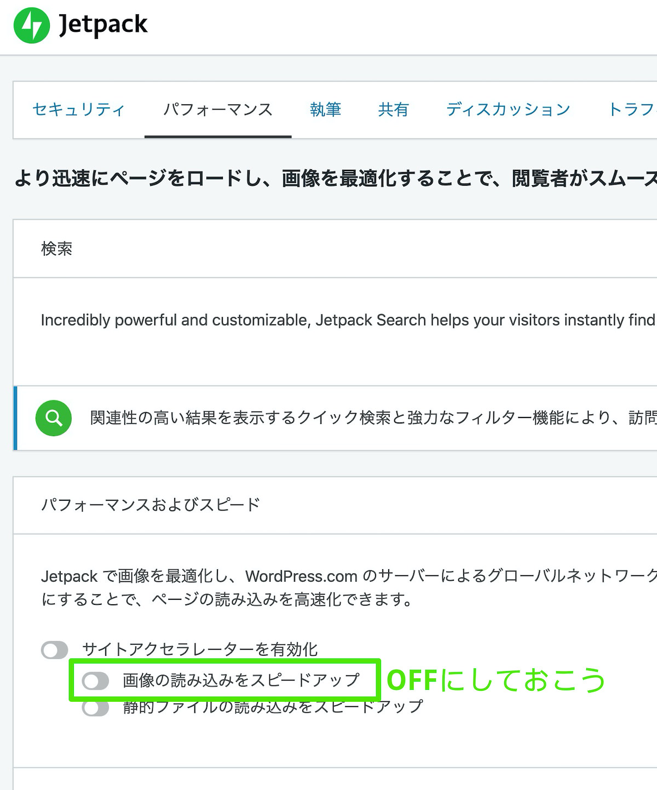Viewport: 657px width, 790px height.
Task: Click the Jetpack lightning bolt logo icon
Action: pos(32,25)
